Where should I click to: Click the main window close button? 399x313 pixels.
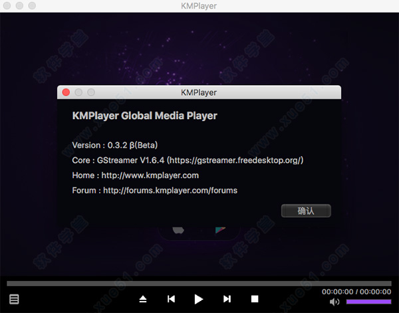coord(7,5)
